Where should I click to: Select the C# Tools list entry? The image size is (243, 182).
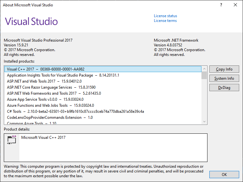click(103, 111)
